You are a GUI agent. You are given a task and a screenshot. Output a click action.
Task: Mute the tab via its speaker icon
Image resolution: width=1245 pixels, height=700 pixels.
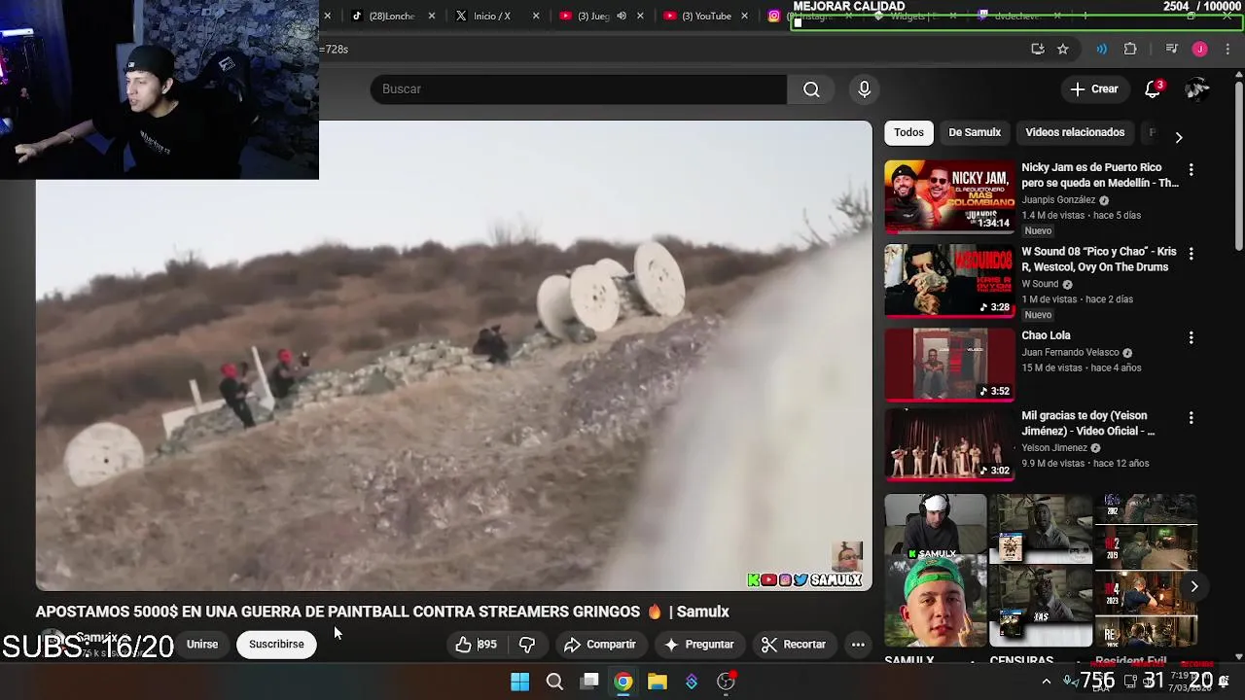622,16
